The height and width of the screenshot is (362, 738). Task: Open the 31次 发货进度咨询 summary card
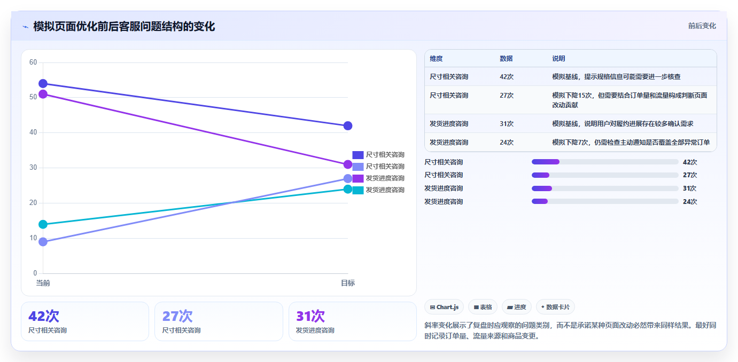(352, 321)
